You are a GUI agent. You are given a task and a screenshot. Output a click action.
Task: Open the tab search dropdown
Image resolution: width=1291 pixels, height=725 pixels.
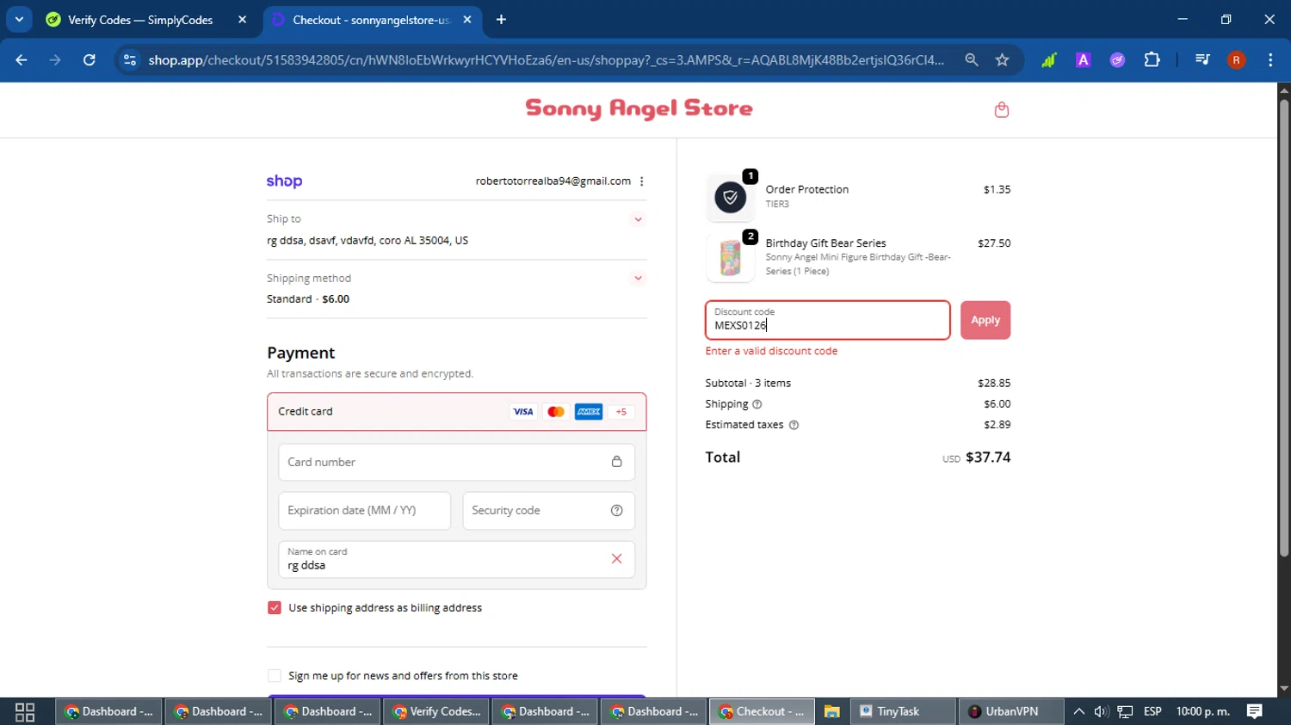click(x=19, y=20)
